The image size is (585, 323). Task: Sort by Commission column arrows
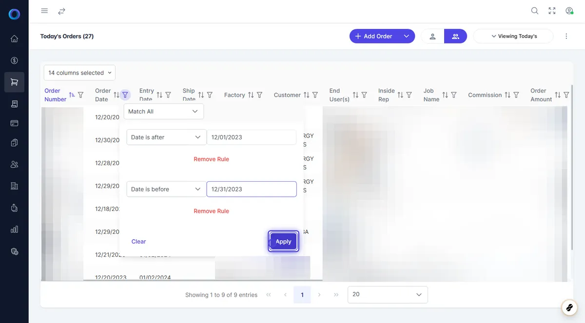[507, 95]
